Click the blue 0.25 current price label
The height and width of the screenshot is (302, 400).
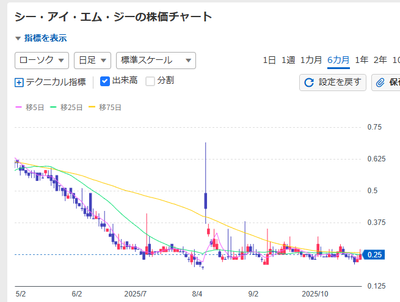click(374, 255)
